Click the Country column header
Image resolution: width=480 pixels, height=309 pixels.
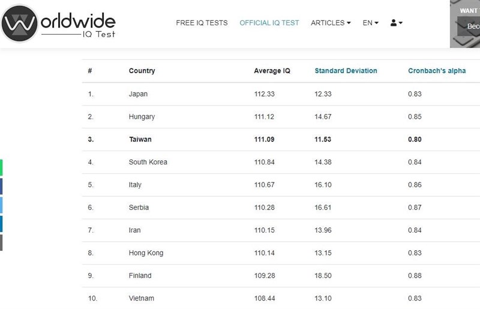tap(142, 71)
